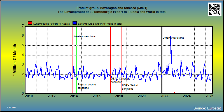Image resolution: width=224 pixels, height=112 pixels.
Task: Click the x-axis year label 2022
Action: pos(164,96)
